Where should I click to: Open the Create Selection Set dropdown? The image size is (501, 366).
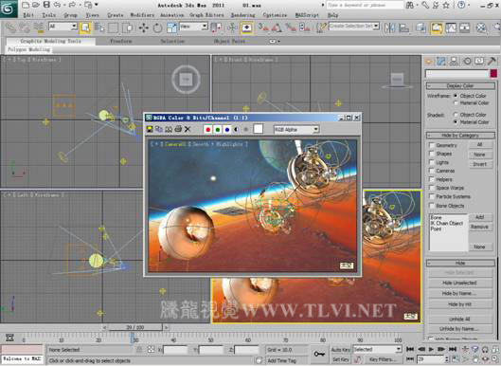click(354, 26)
